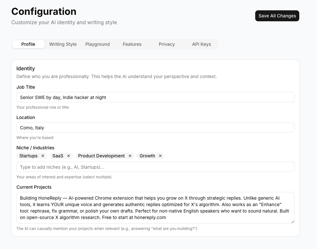Remove the Growth niche tag

pyautogui.click(x=160, y=156)
